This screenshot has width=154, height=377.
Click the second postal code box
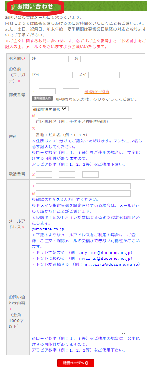71,91
